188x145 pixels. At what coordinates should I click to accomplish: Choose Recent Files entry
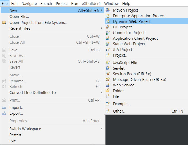coord(52,28)
